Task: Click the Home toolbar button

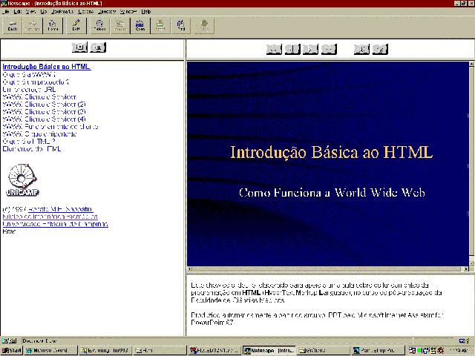Action: (x=53, y=26)
